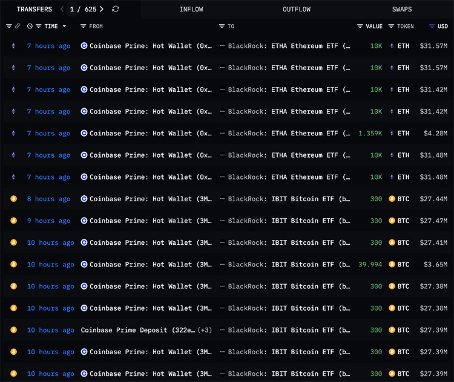Go to previous transfers page
Image resolution: width=454 pixels, height=382 pixels.
tap(62, 9)
